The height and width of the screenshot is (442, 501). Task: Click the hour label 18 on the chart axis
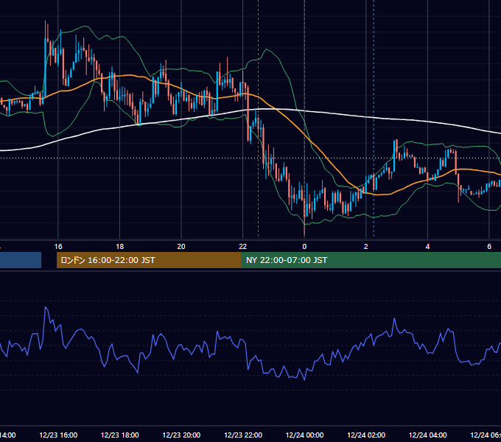[120, 247]
